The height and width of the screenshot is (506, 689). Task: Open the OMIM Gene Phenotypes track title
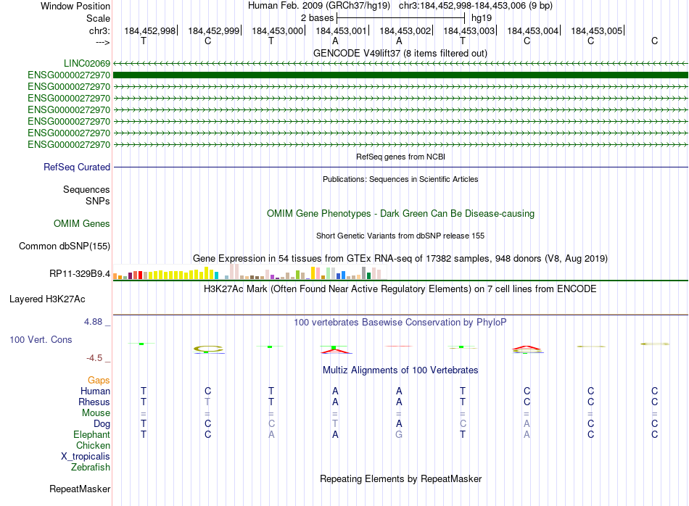click(400, 213)
